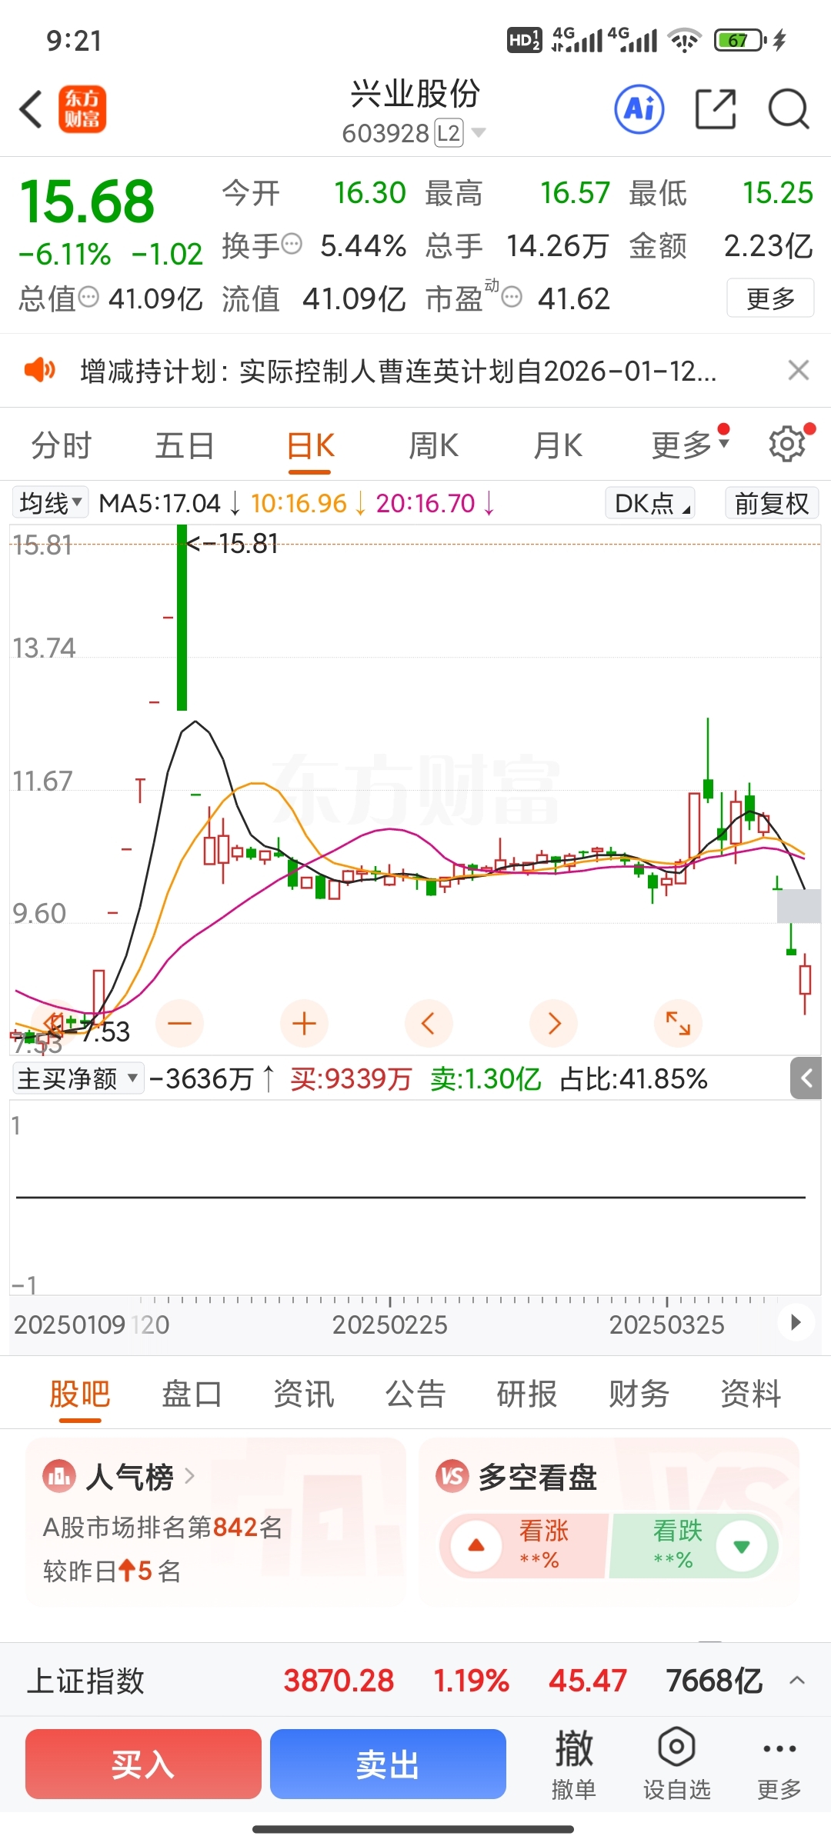Tap 设自选 add to watchlist icon
Screen dimensions: 831x1846
676,1763
